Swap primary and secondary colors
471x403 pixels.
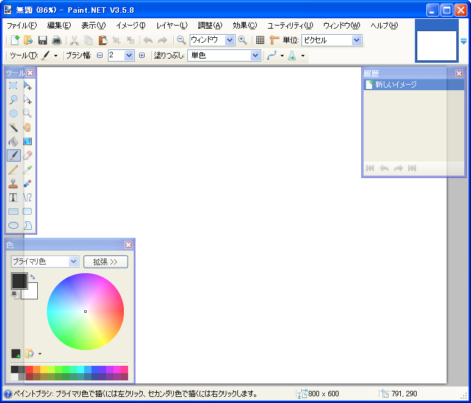tap(33, 277)
